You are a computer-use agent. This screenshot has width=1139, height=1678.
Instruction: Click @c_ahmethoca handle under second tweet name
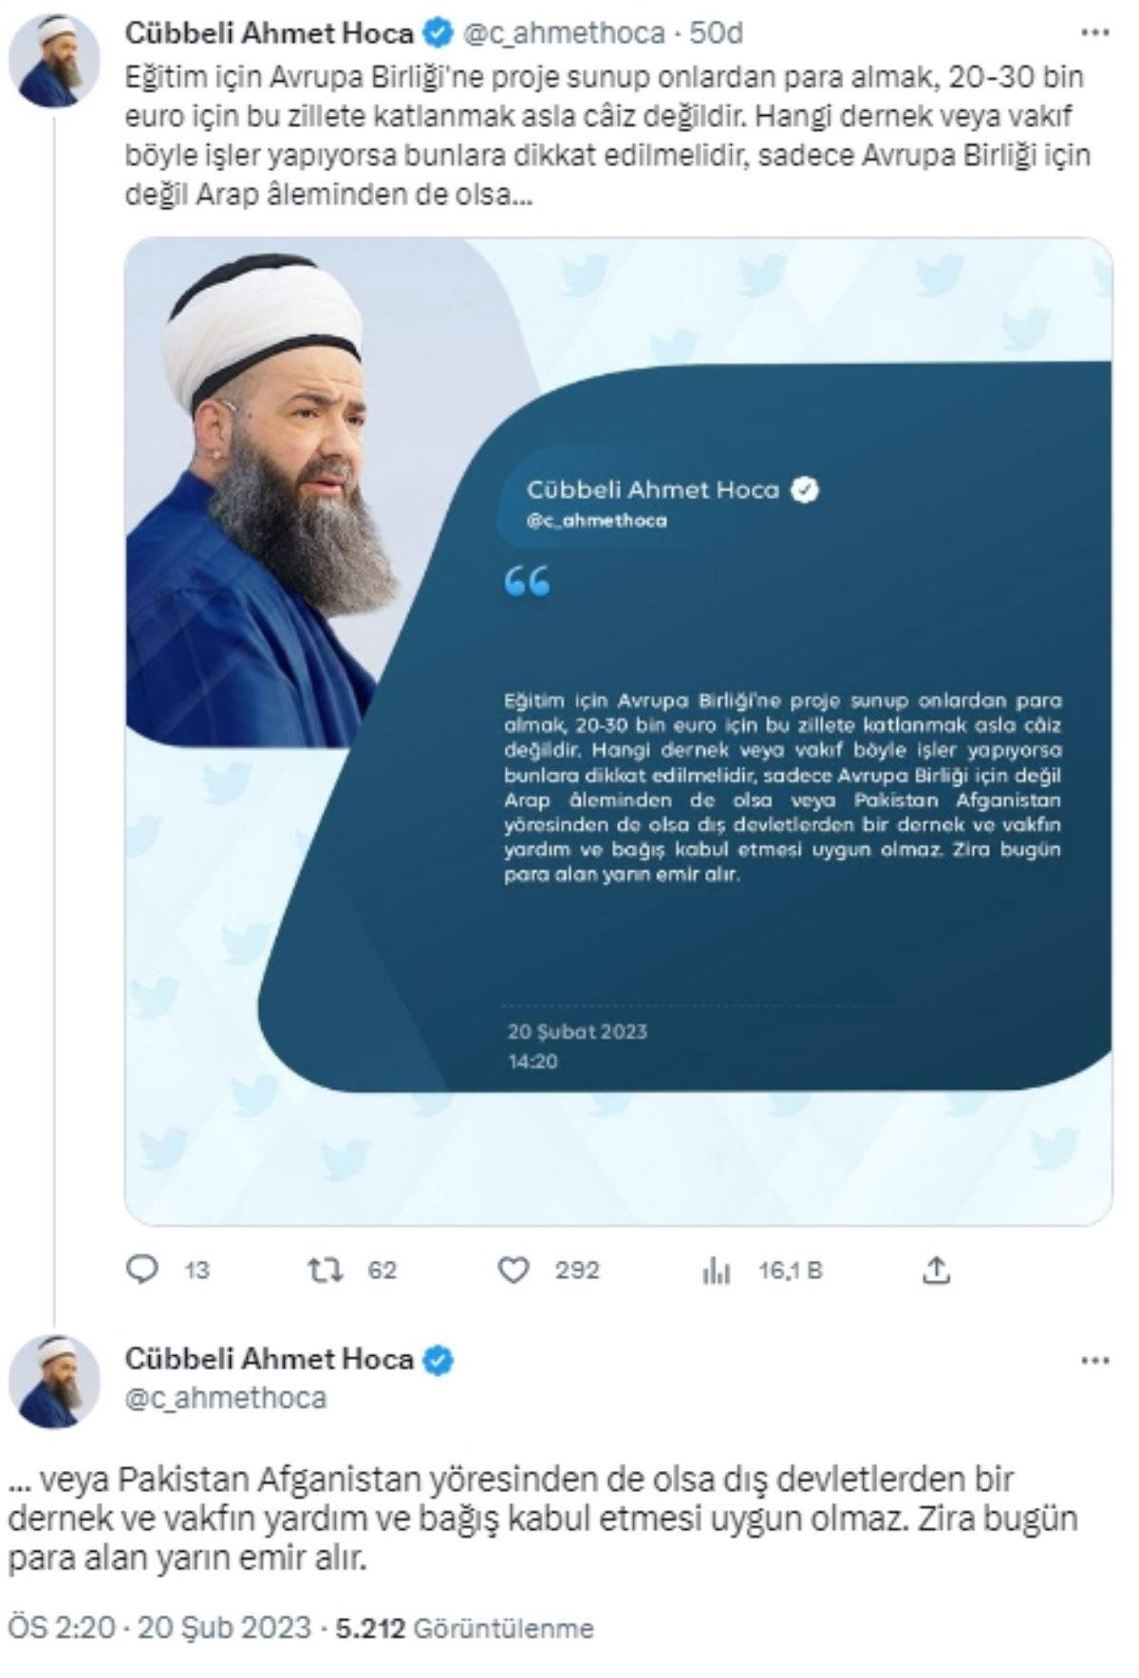click(226, 1398)
